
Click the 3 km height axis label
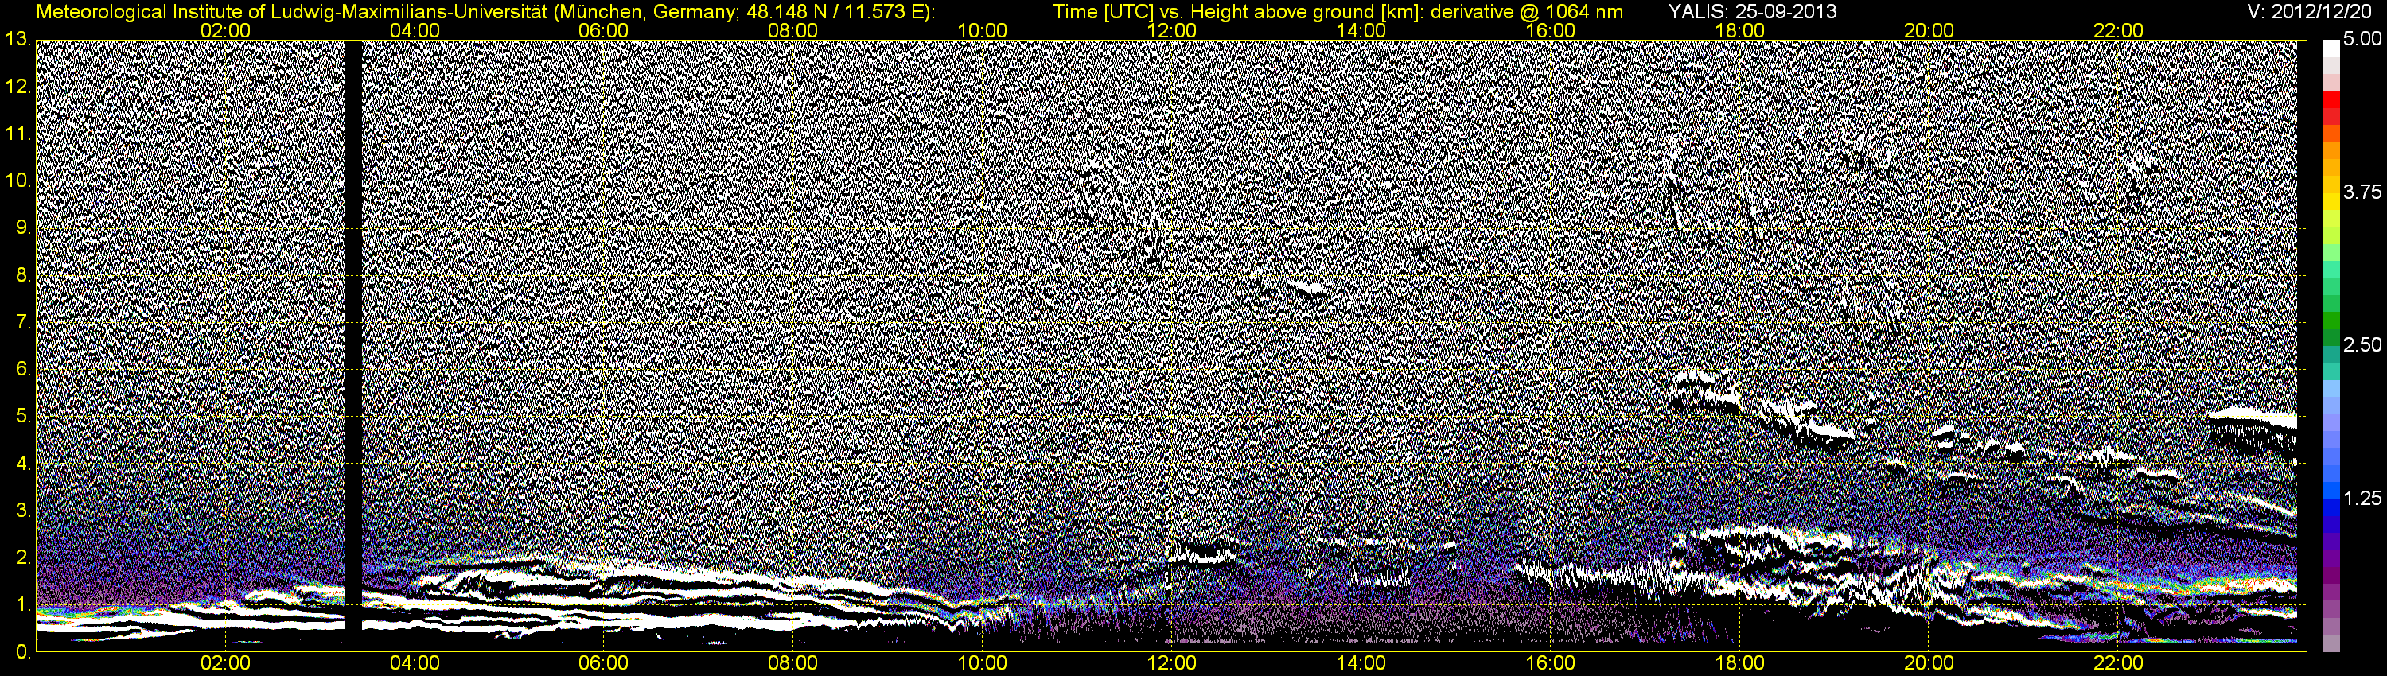[23, 511]
